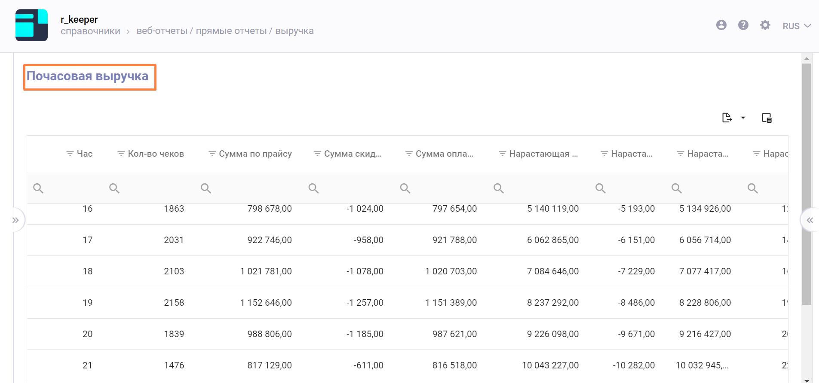The image size is (819, 383).
Task: Open the help question mark icon
Action: pyautogui.click(x=743, y=25)
